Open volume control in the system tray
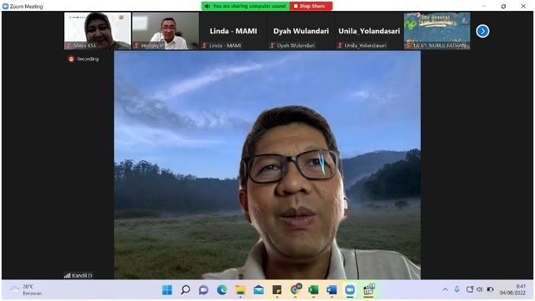 point(480,289)
